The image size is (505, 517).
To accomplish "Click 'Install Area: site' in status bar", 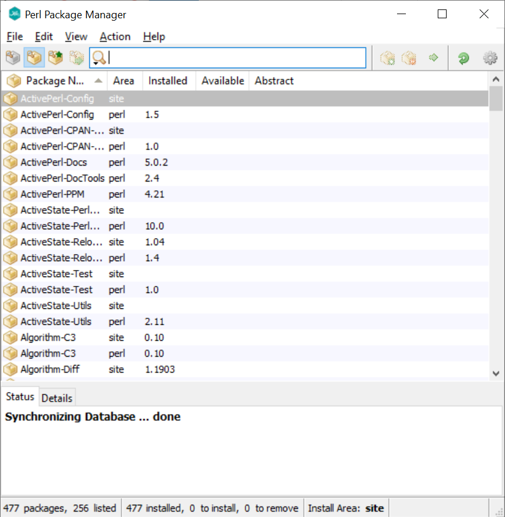I will [346, 508].
